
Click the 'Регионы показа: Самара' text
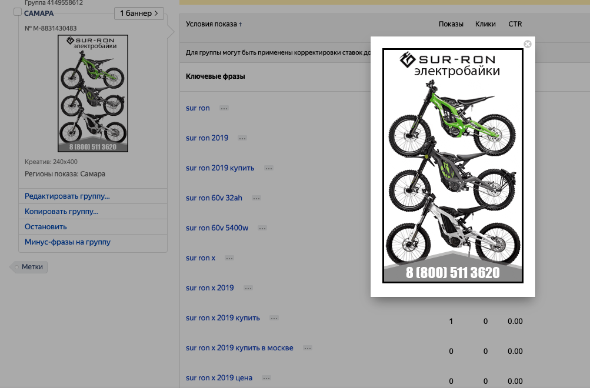(65, 174)
